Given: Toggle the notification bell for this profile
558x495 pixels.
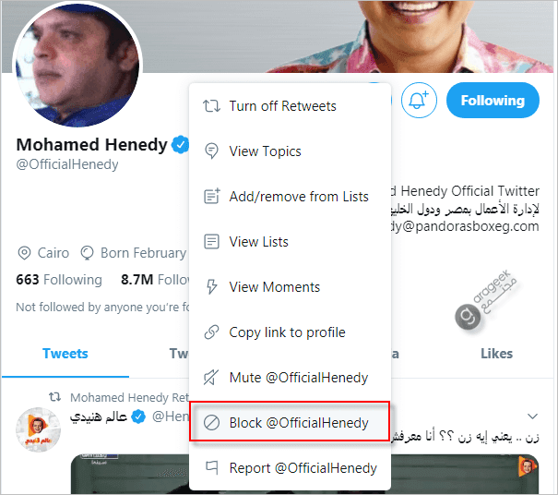Looking at the screenshot, I should point(421,101).
